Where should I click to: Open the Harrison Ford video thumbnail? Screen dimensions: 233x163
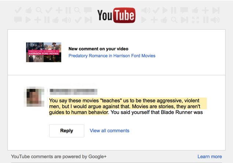click(x=44, y=52)
